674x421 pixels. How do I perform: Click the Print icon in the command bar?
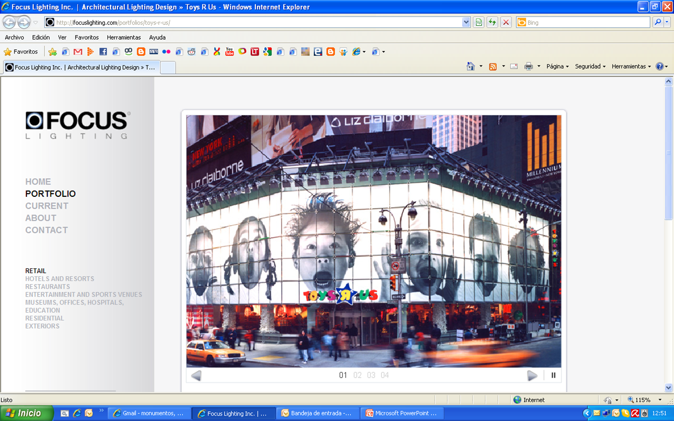(x=529, y=67)
